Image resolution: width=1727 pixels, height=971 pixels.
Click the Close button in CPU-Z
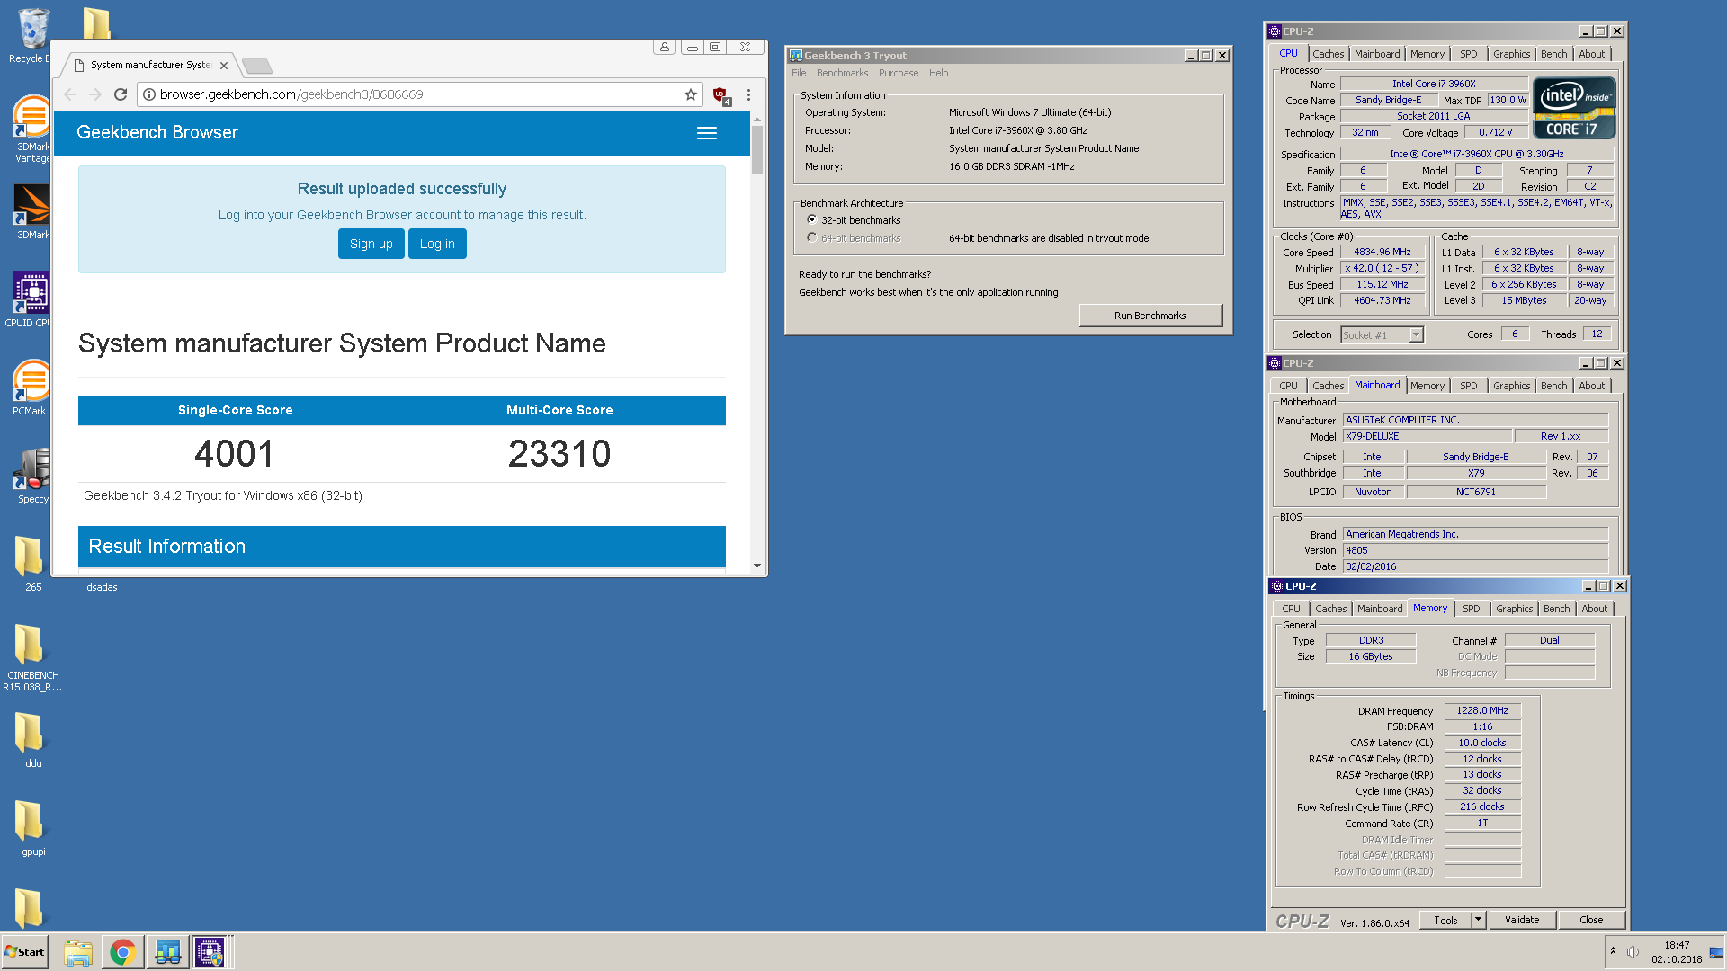click(1591, 920)
